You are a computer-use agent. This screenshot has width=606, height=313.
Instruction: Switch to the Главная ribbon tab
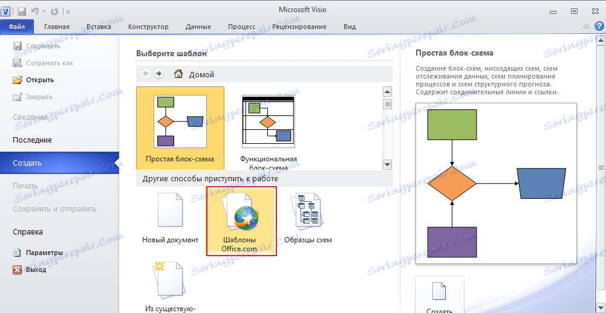coord(57,27)
